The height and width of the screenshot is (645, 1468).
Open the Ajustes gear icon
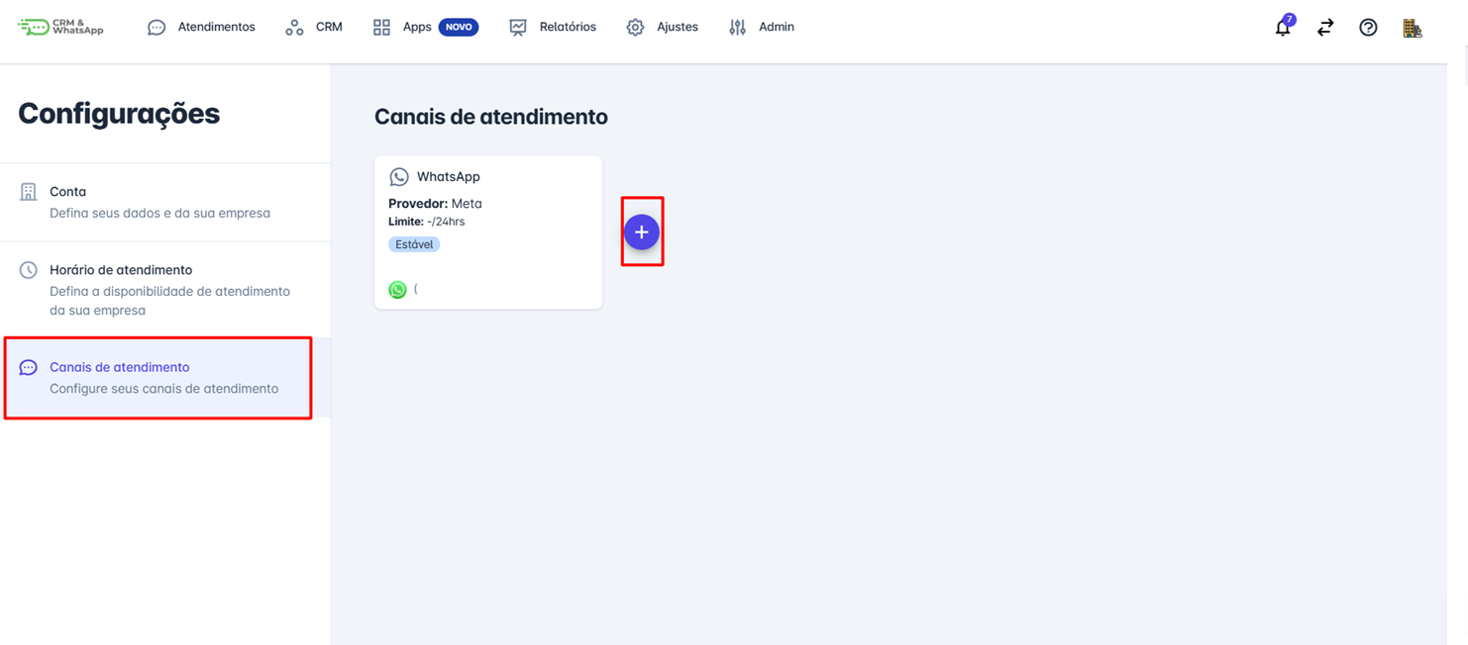tap(634, 27)
